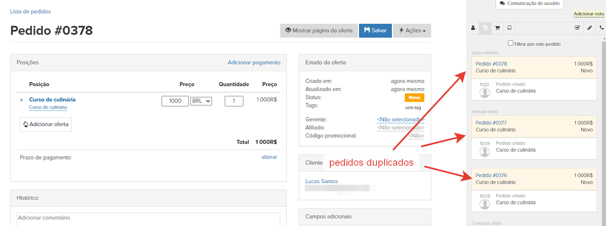Screen dimensions: 606x226
Task: Save the order with Salvar
Action: [375, 31]
